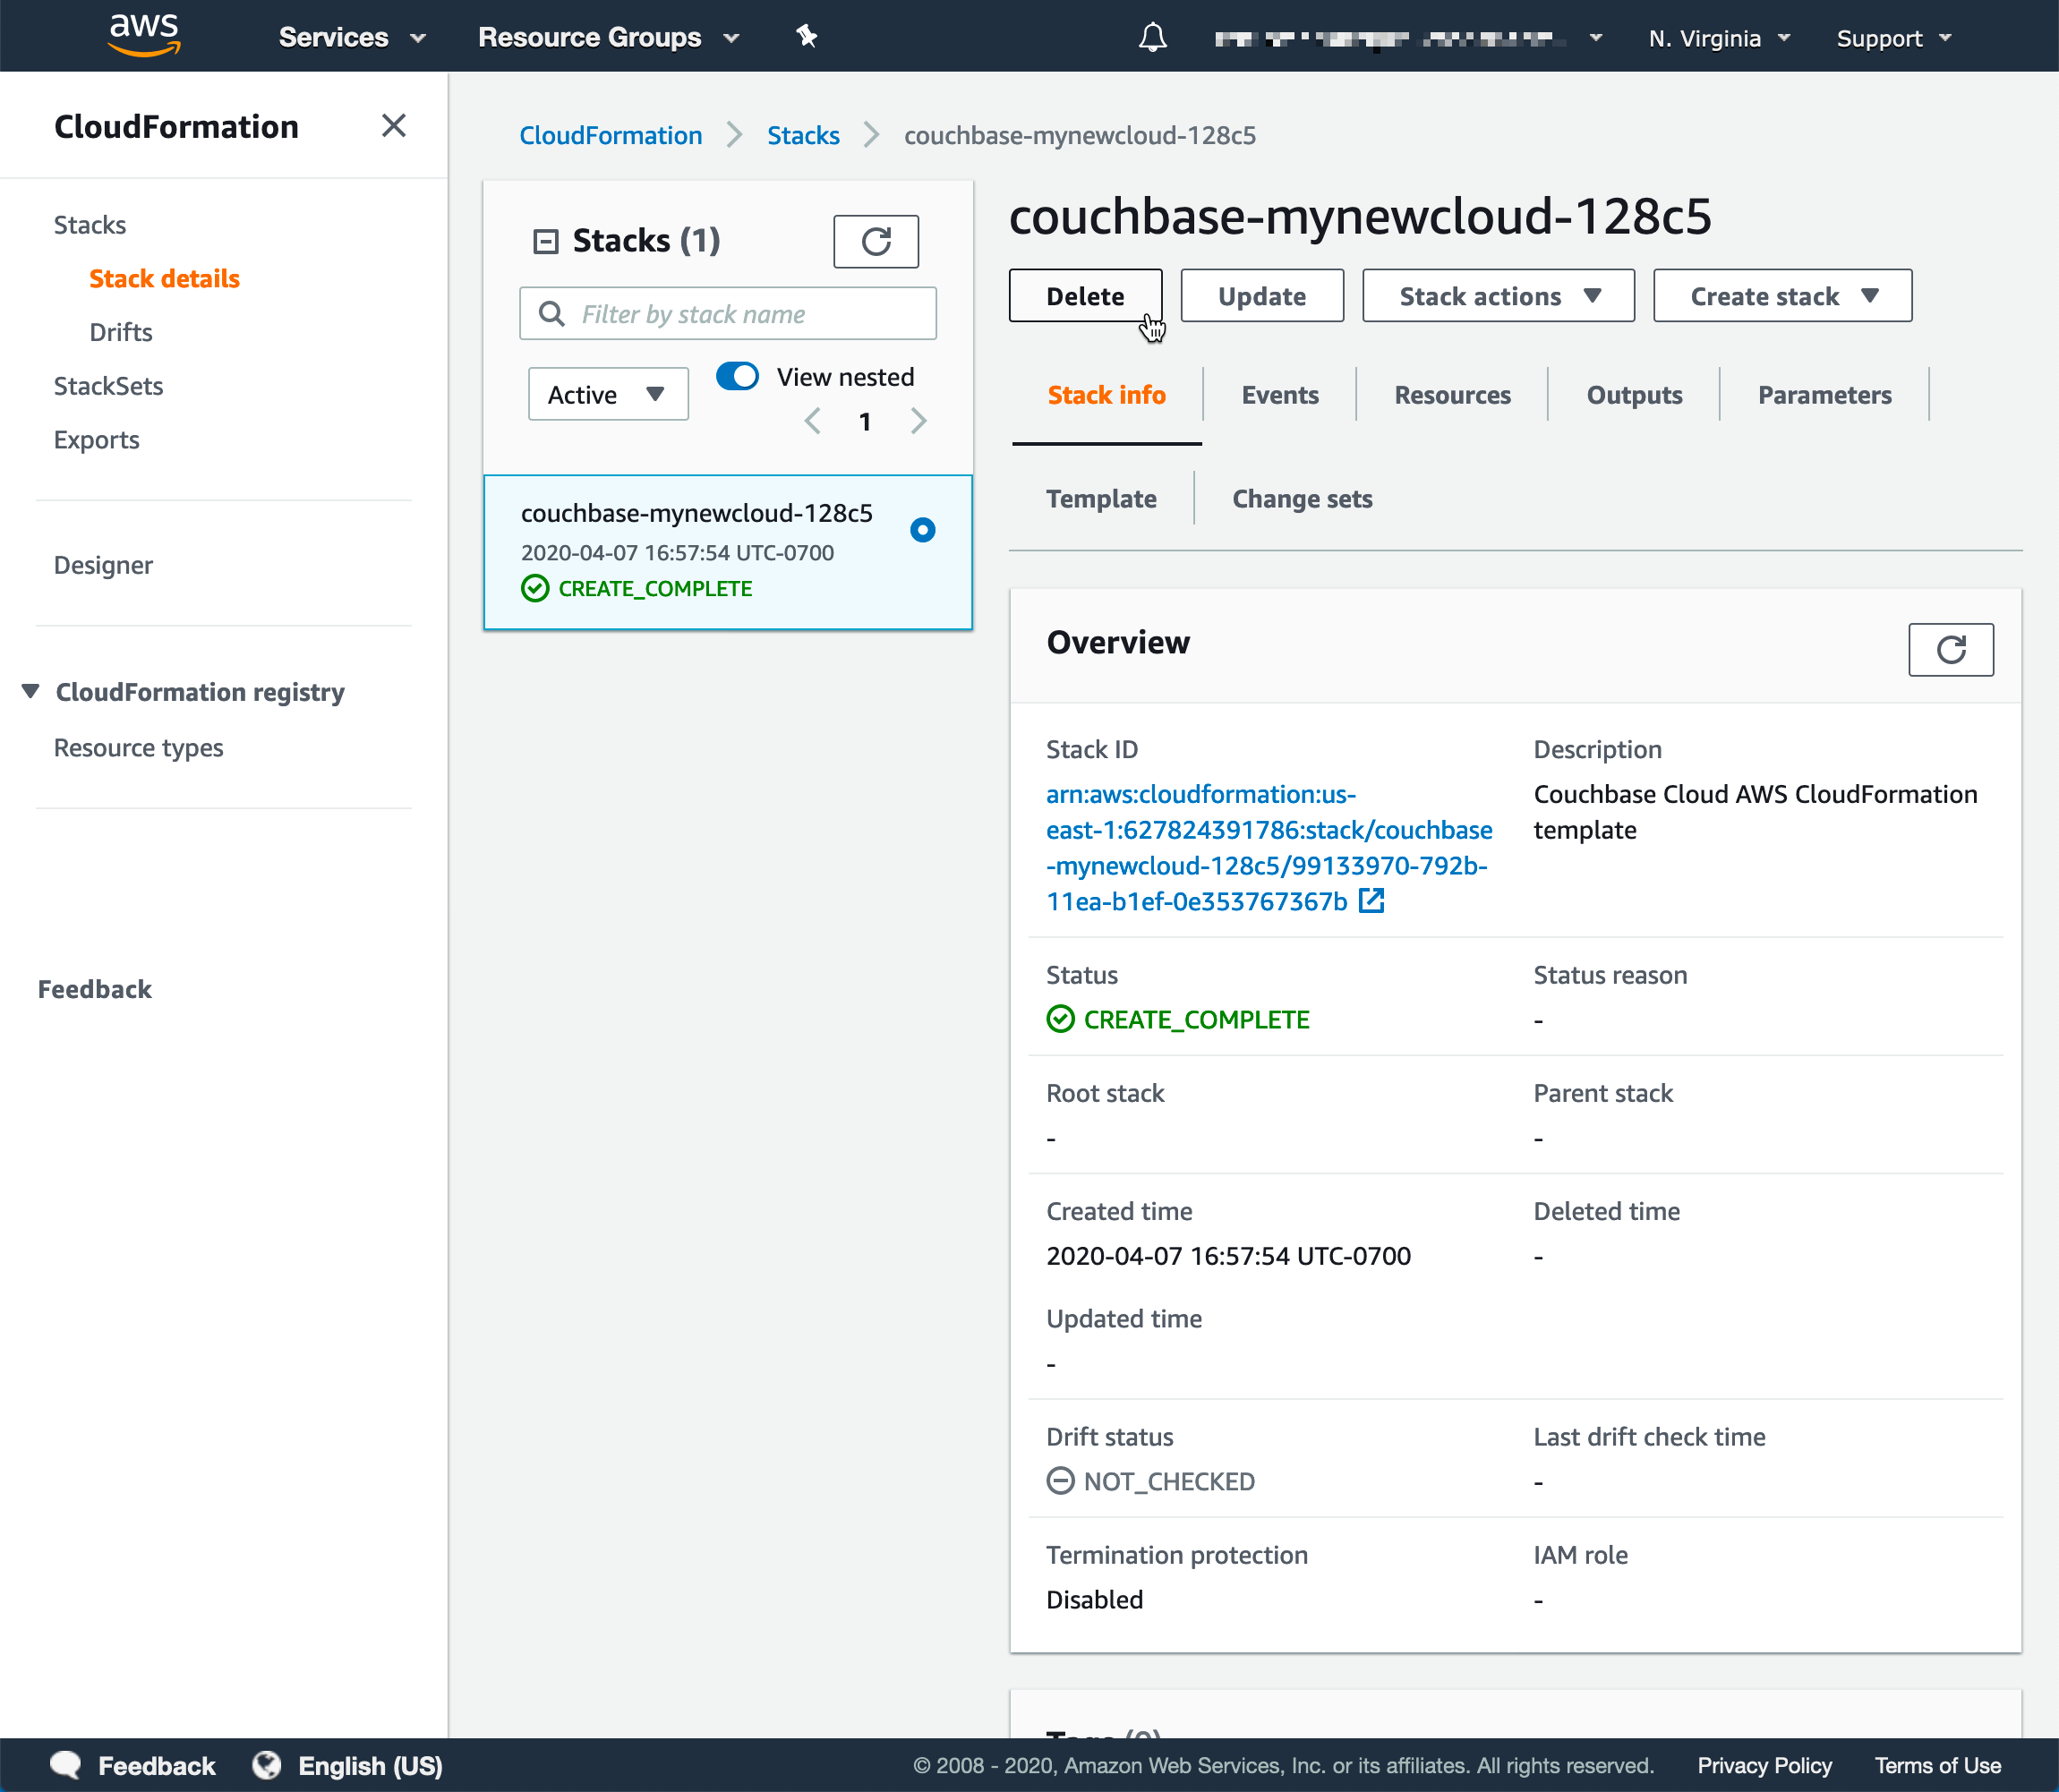The height and width of the screenshot is (1792, 2059).
Task: Open the Template tab
Action: 1101,498
